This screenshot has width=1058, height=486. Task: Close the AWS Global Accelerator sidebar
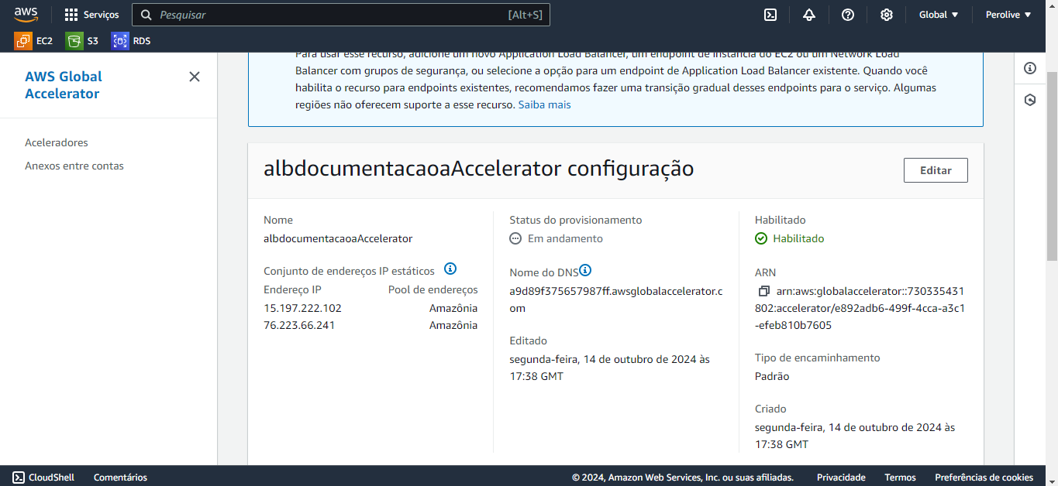coord(195,77)
